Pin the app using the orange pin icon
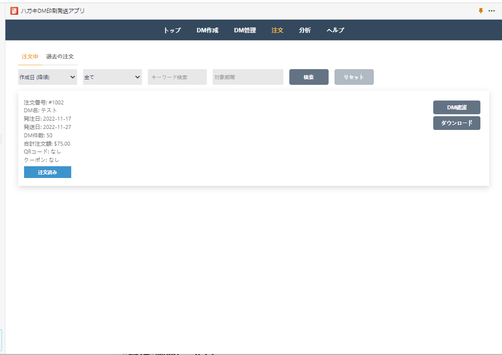Viewport: 502px width, 355px height. point(481,11)
